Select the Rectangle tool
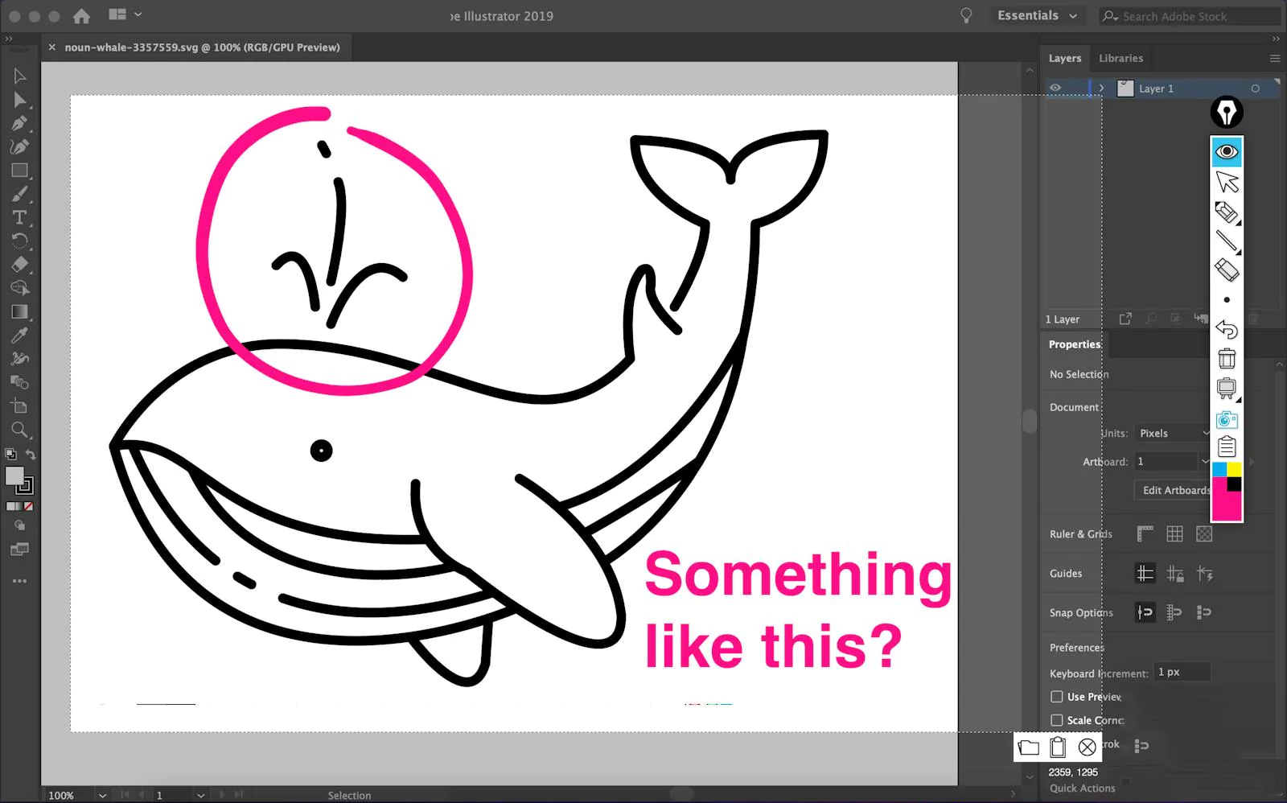This screenshot has width=1287, height=803. click(20, 171)
